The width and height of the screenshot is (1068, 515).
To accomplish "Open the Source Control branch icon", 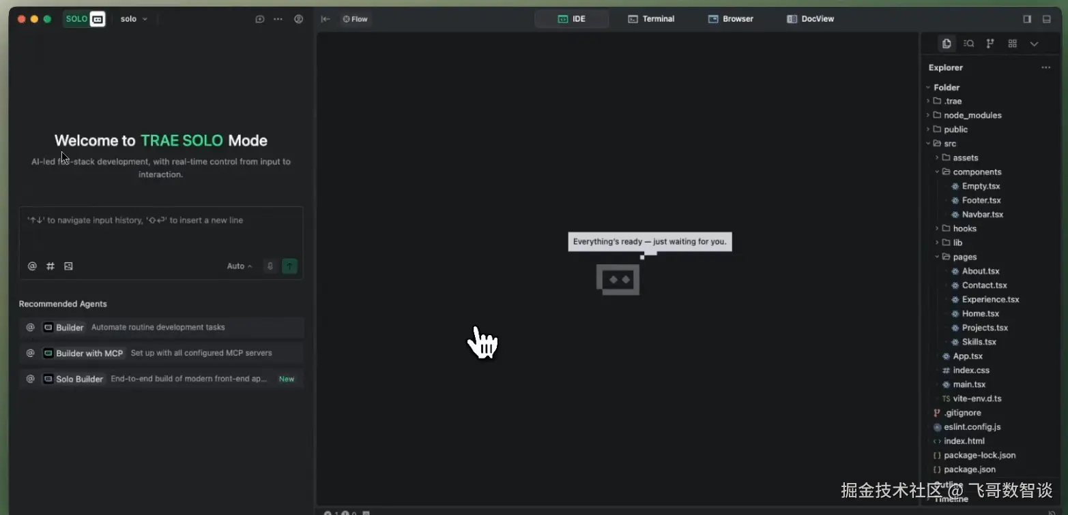I will tap(990, 44).
